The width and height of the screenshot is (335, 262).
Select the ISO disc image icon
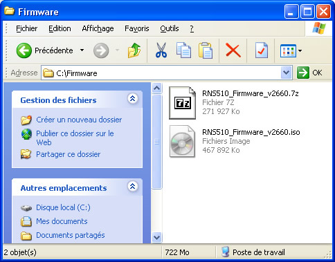182,142
